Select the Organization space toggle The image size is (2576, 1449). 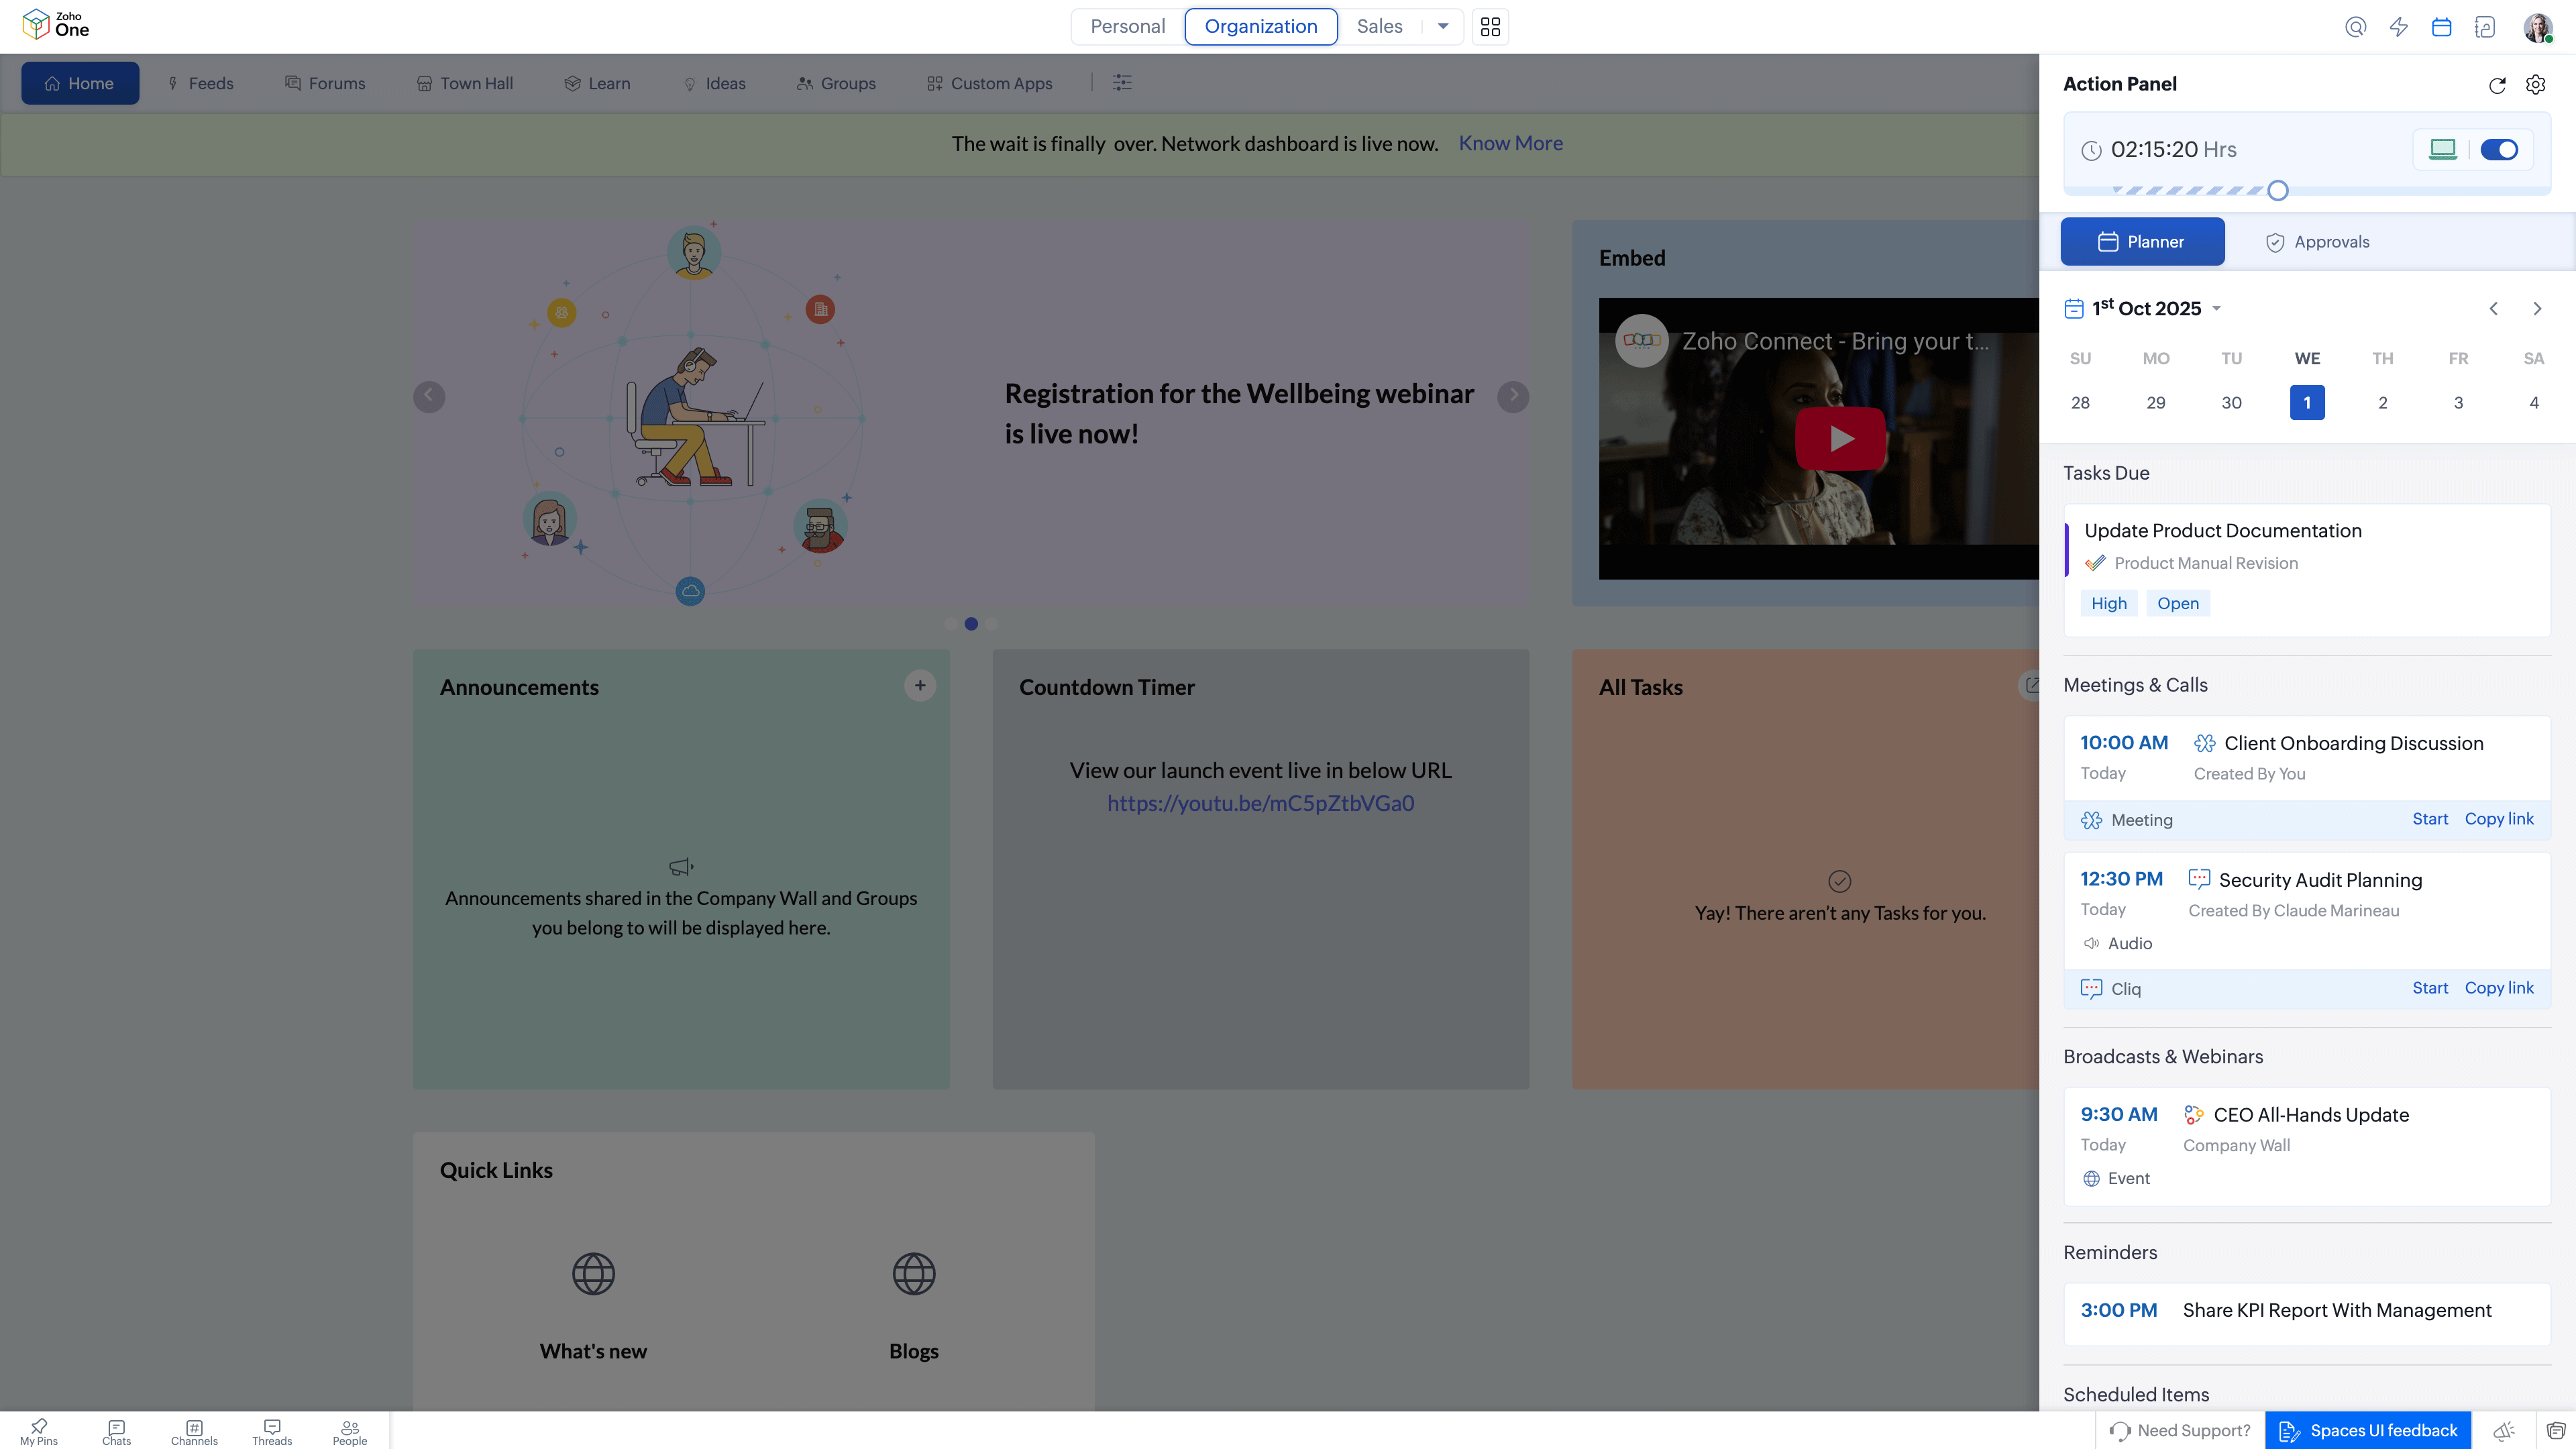pyautogui.click(x=1260, y=27)
